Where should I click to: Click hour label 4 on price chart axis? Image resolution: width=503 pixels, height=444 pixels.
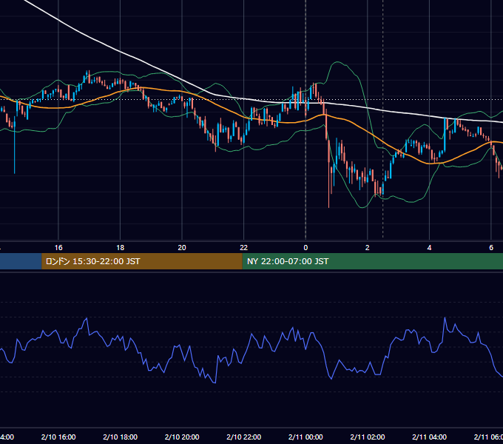pyautogui.click(x=429, y=248)
